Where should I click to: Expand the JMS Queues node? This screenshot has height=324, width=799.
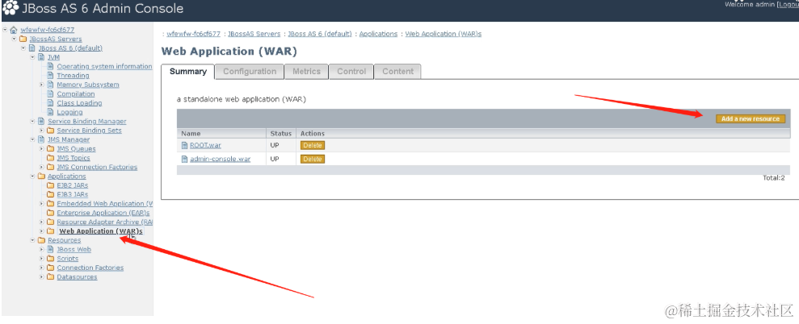42,149
